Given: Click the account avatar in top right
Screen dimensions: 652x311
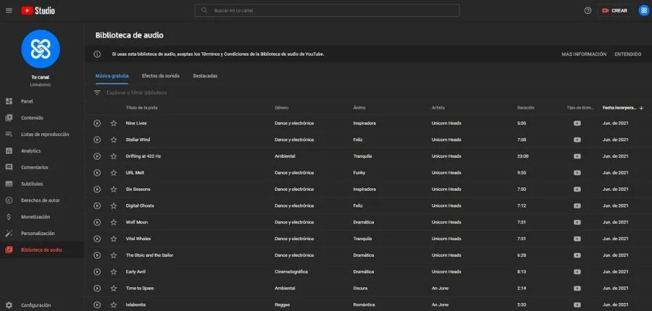Looking at the screenshot, I should tap(643, 11).
